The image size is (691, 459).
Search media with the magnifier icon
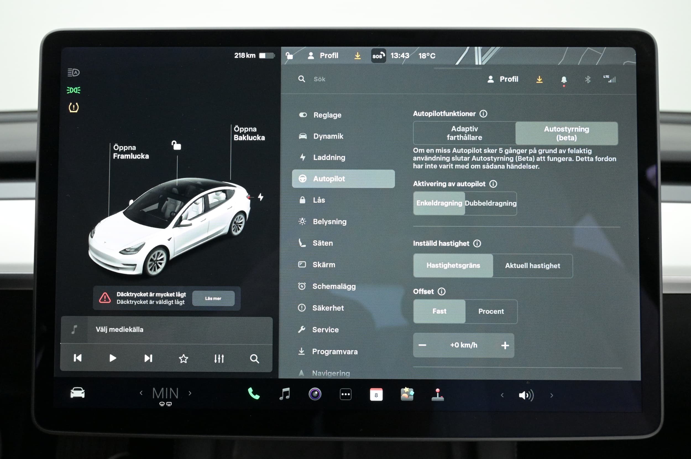coord(255,359)
